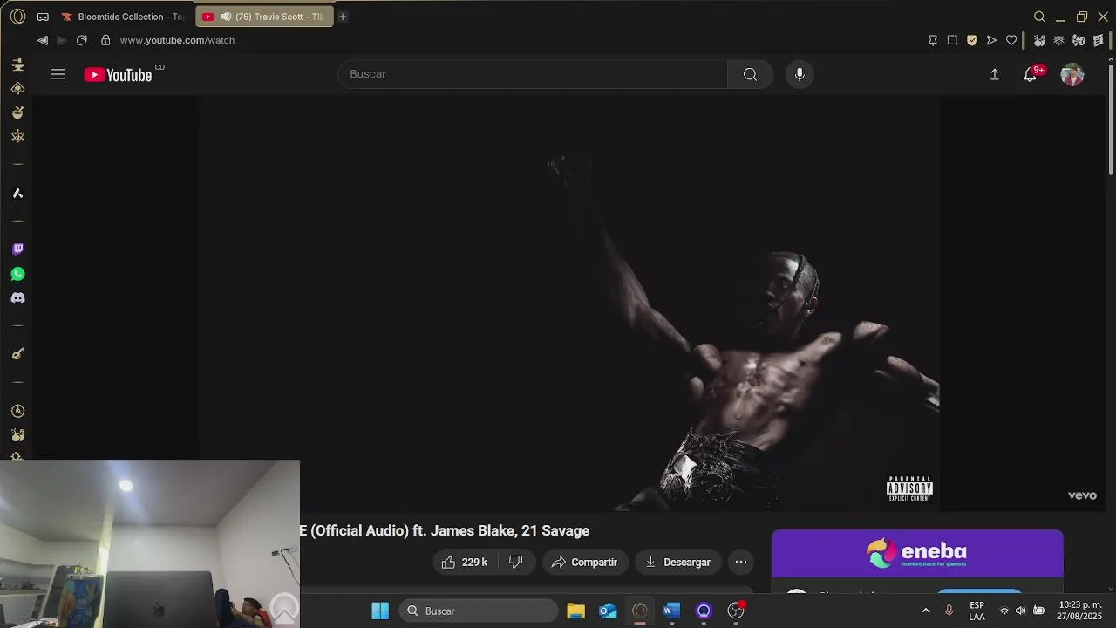Image resolution: width=1116 pixels, height=628 pixels.
Task: Click the Compartir share button
Action: [x=584, y=562]
